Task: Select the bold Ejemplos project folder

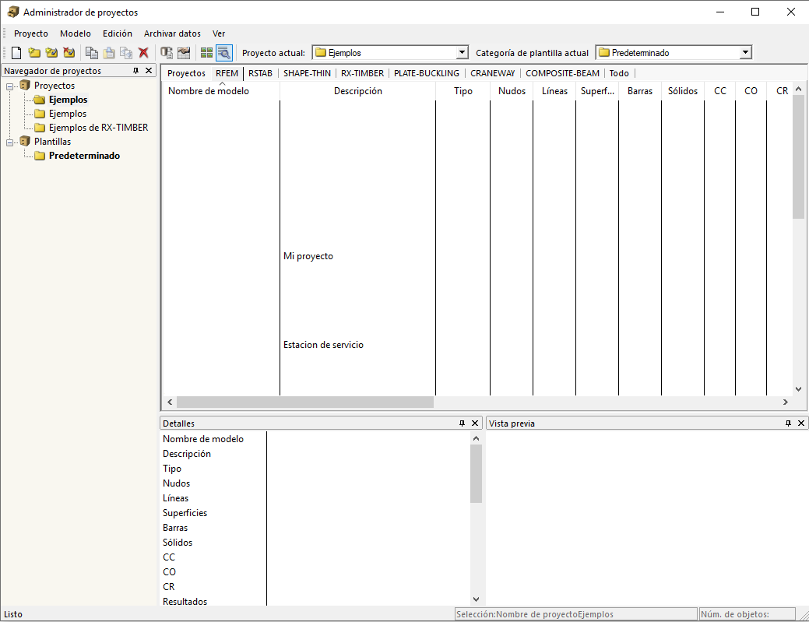Action: 68,100
